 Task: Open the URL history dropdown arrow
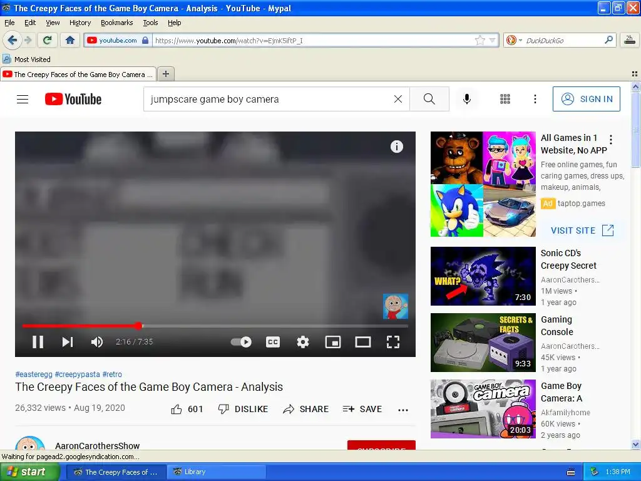click(492, 40)
